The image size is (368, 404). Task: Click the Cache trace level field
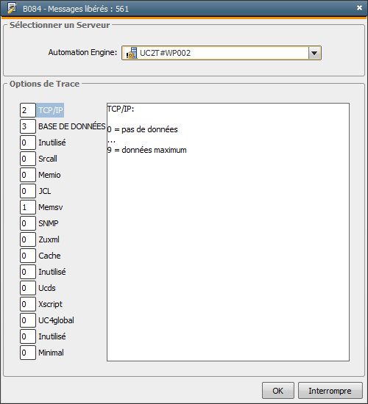(28, 256)
